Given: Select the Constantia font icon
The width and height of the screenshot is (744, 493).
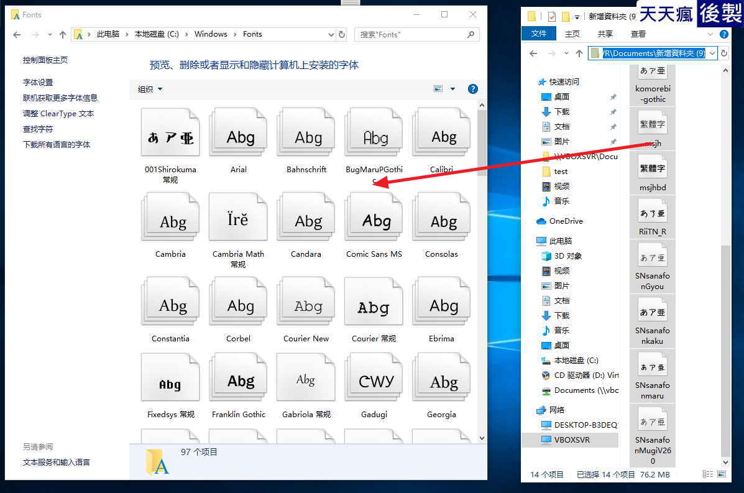Looking at the screenshot, I should coord(170,302).
